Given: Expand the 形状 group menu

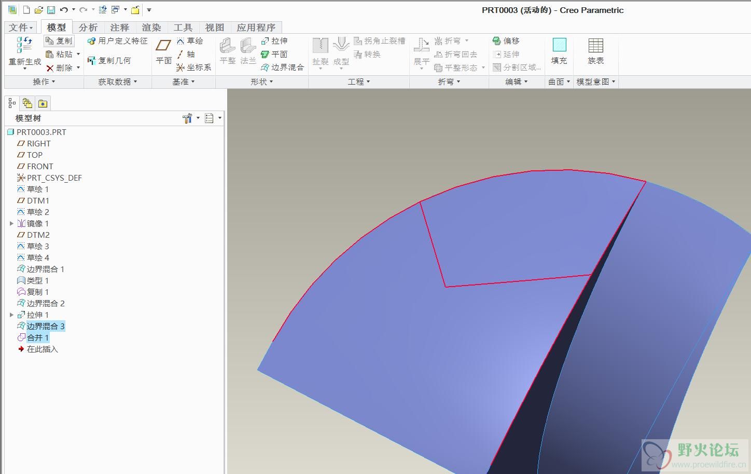Looking at the screenshot, I should (261, 82).
